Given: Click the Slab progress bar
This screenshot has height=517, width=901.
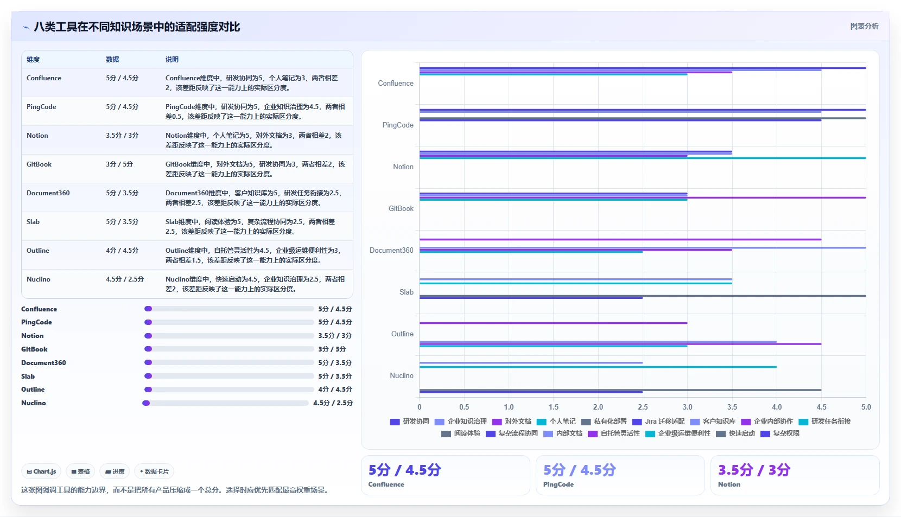Looking at the screenshot, I should point(229,376).
